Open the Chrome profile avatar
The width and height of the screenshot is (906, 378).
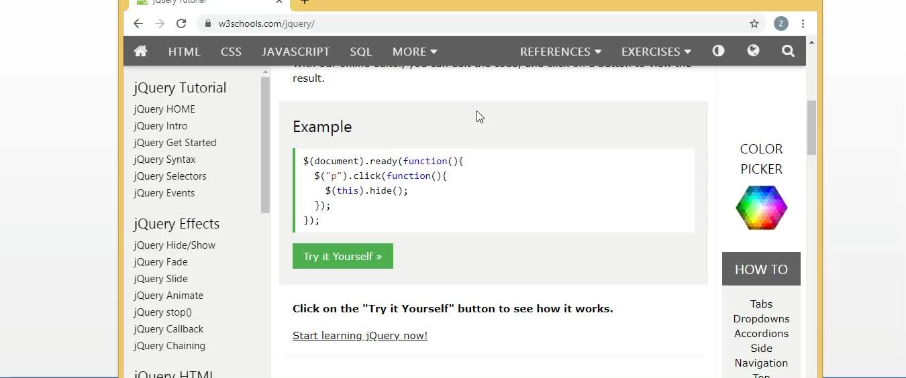point(781,23)
